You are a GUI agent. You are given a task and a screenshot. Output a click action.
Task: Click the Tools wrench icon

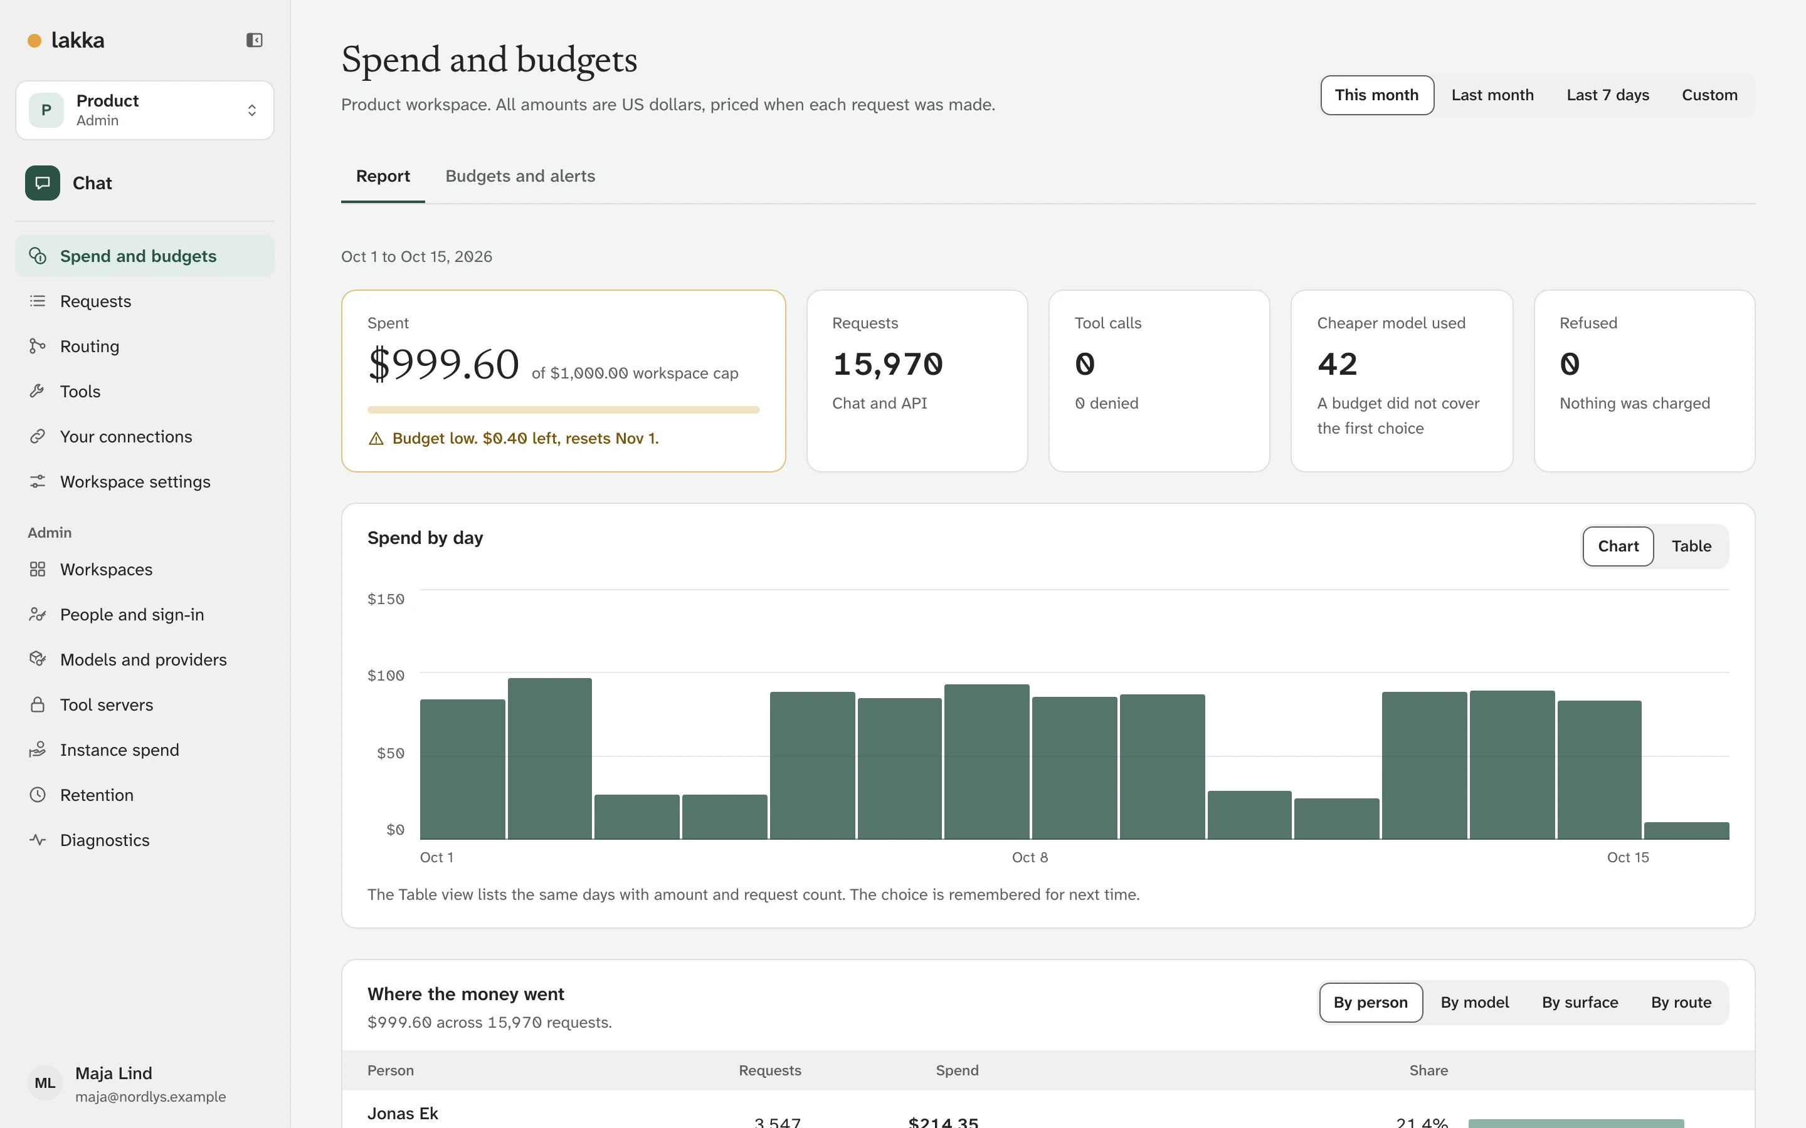tap(38, 392)
